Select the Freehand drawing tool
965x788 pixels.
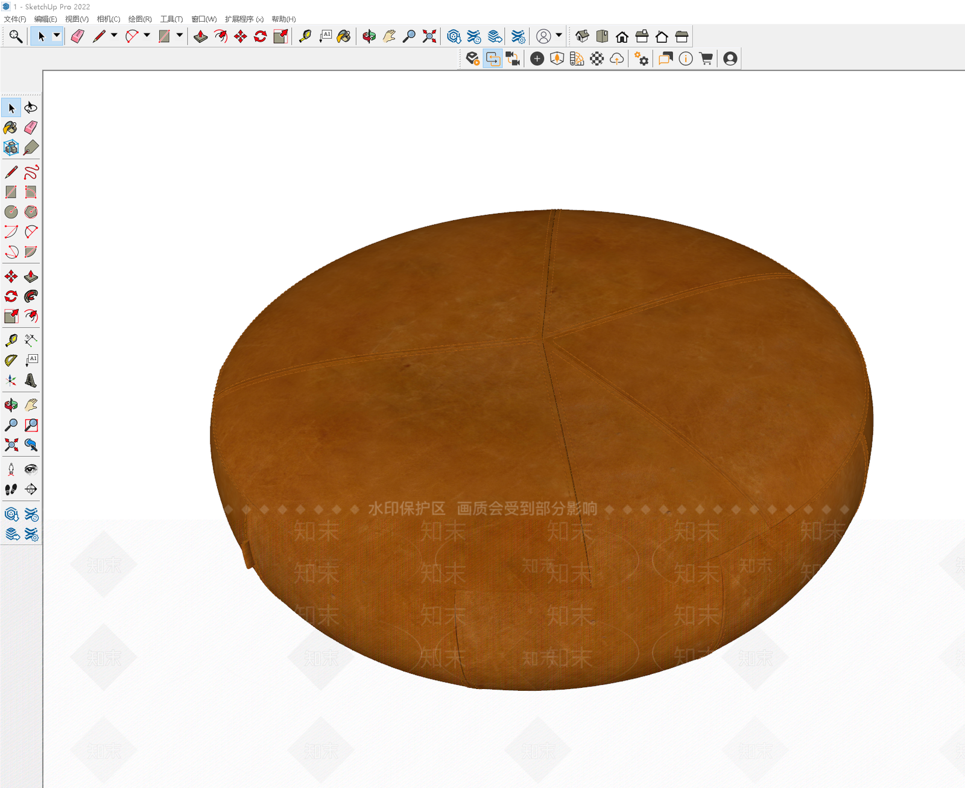tap(31, 173)
